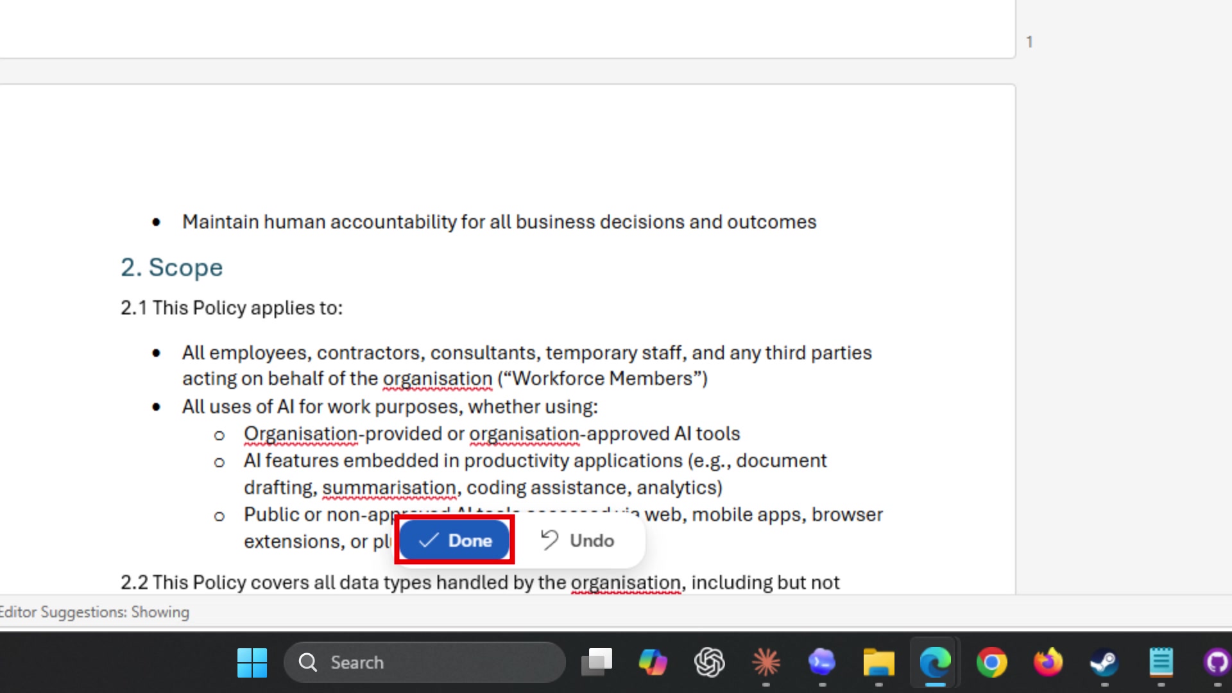The height and width of the screenshot is (693, 1232).
Task: Launch Microsoft Copilot from the taskbar
Action: (x=653, y=662)
